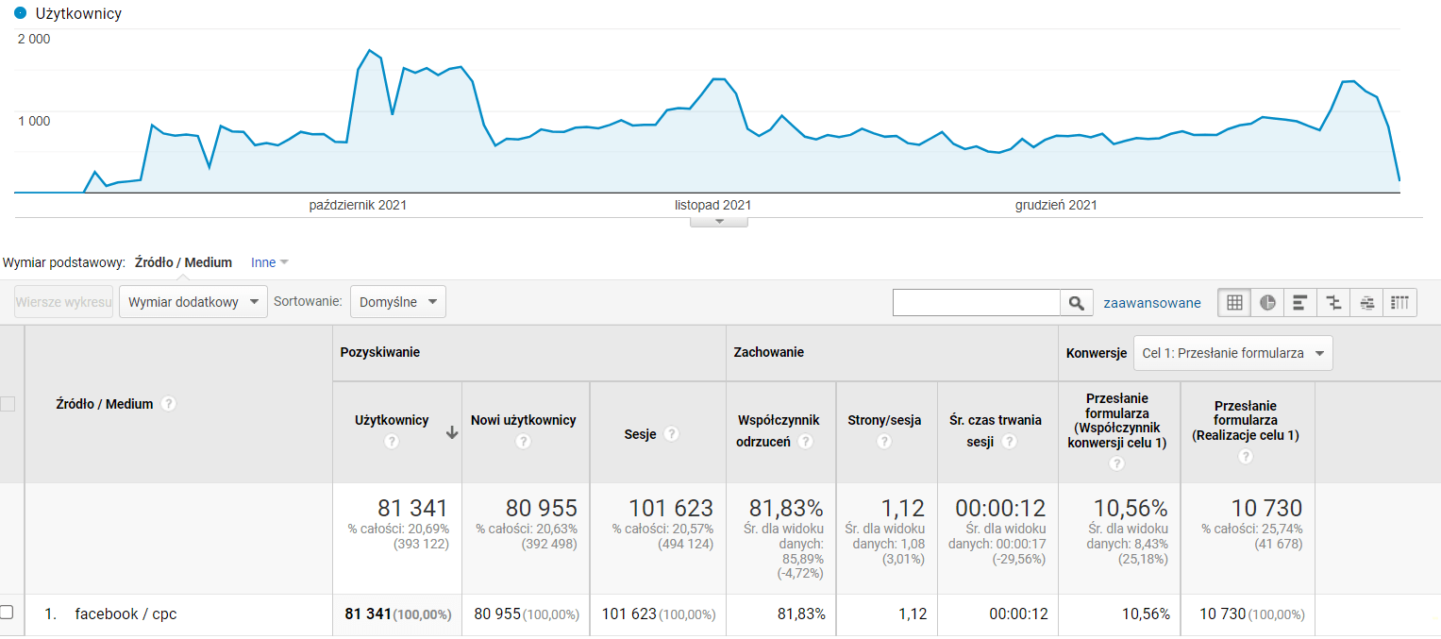Open the Sortowanie Domyślne dropdown
The image size is (1441, 639).
(x=397, y=302)
